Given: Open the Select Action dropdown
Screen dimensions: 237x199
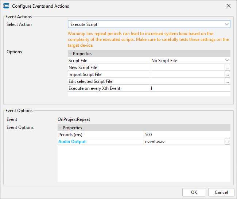Looking at the screenshot, I should 149,24.
